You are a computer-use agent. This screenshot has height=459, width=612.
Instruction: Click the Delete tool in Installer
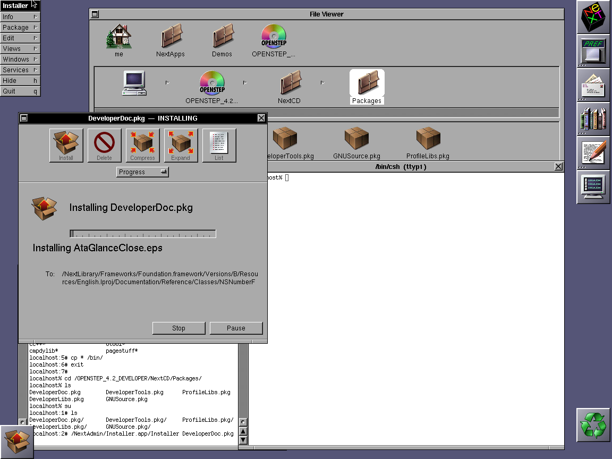(x=104, y=144)
